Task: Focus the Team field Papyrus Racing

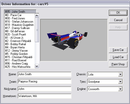Action: tap(45, 81)
